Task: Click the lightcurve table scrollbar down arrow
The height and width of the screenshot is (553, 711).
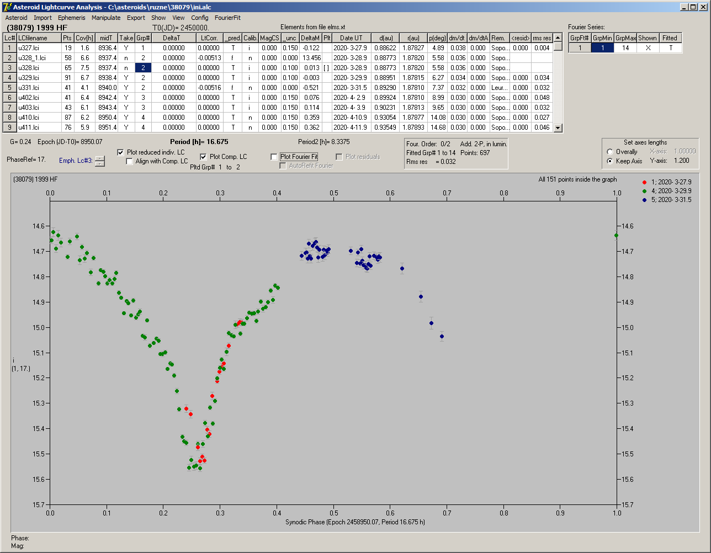Action: click(x=558, y=128)
